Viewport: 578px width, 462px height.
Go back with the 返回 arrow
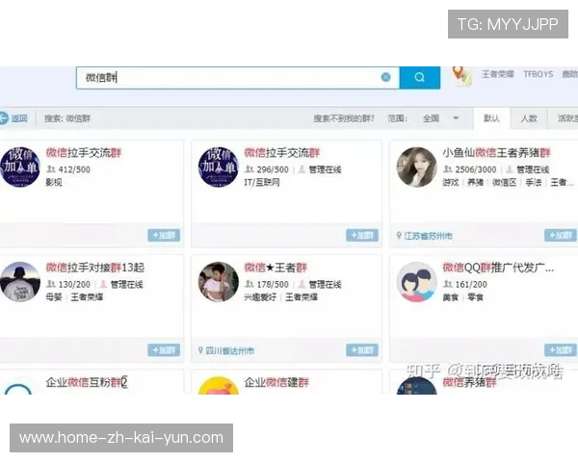[13, 118]
